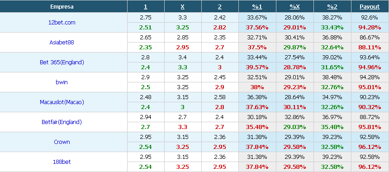Sort by the 2 column header
Image resolution: width=389 pixels, height=172 pixels.
220,7
